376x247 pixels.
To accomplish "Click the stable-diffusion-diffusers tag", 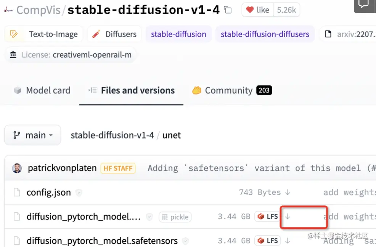I will tap(265, 34).
